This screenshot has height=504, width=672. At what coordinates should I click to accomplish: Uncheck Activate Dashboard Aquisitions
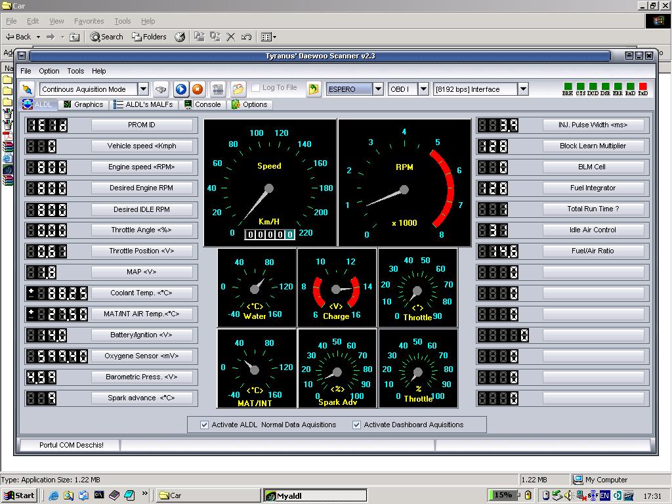click(357, 425)
